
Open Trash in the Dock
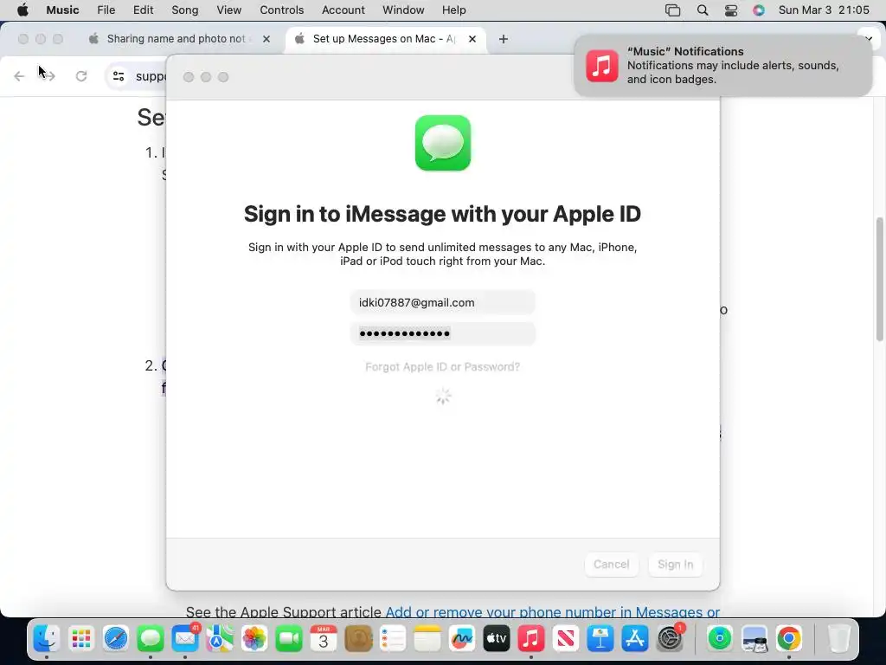tap(838, 638)
